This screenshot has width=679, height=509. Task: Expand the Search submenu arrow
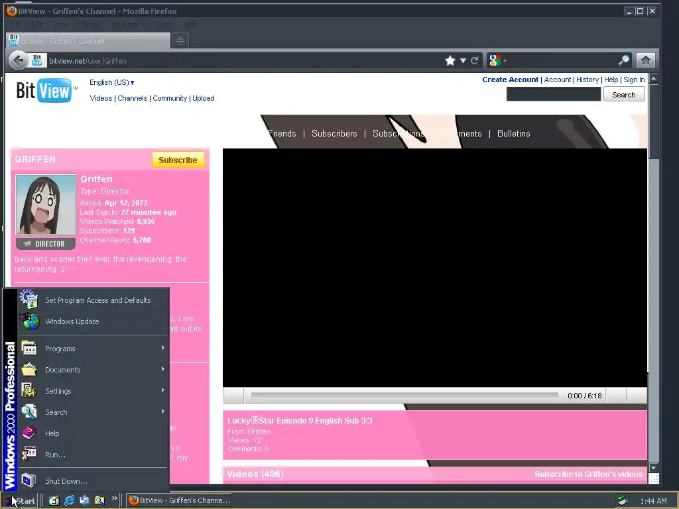tap(163, 412)
